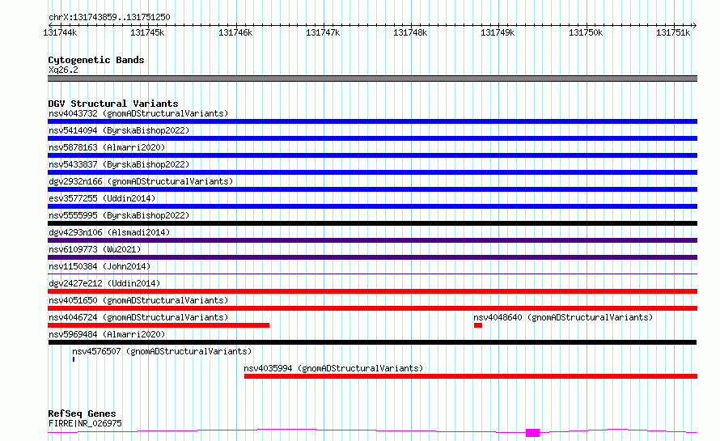Click ruler position 131745k
Viewport: 720px width, 441px height.
pos(147,32)
